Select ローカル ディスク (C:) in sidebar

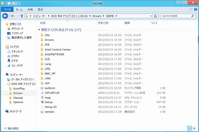pyautogui.click(x=23, y=79)
